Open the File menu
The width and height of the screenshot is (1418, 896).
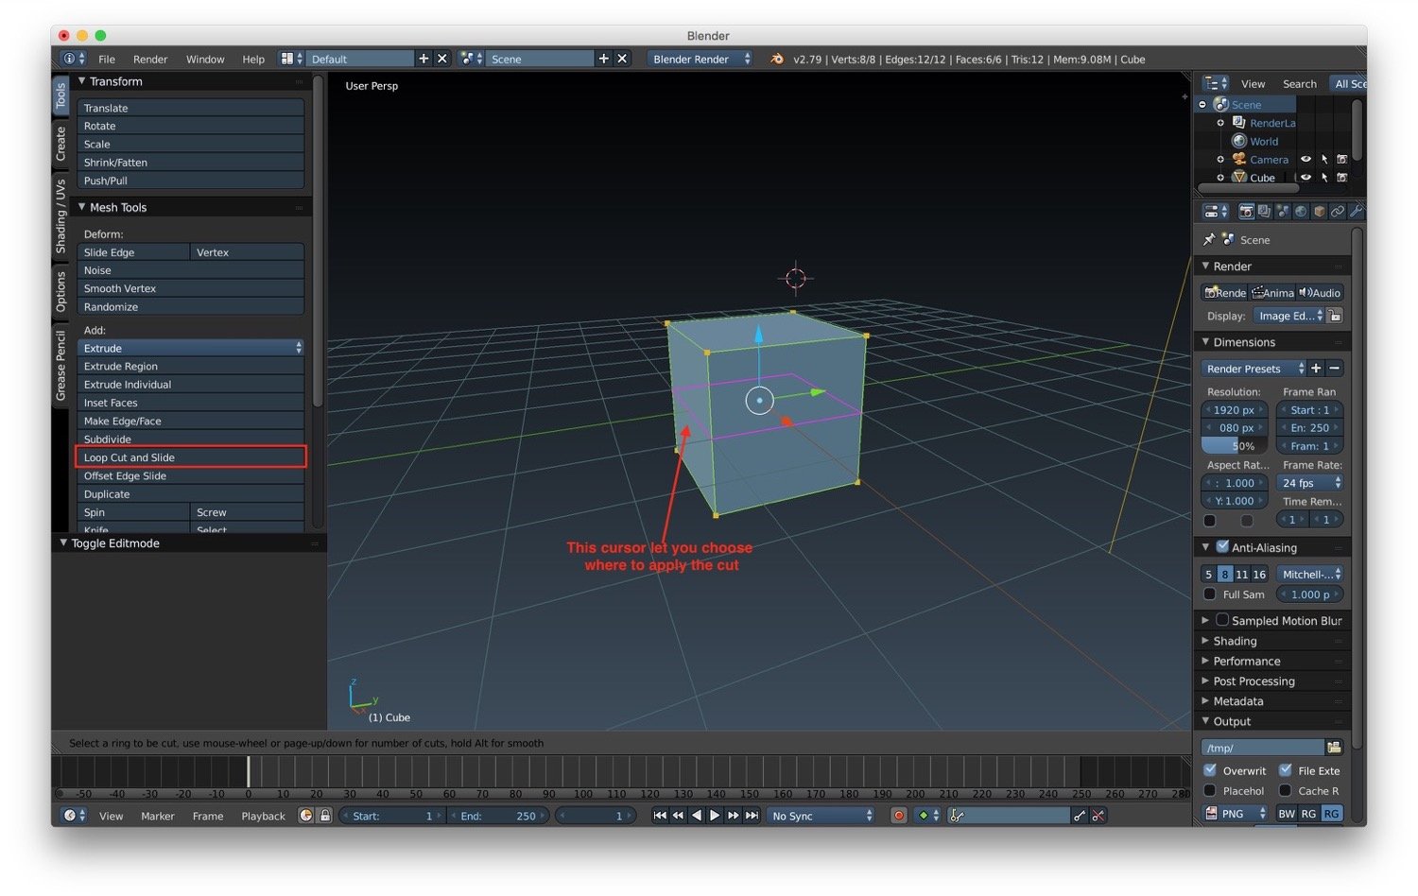coord(107,59)
